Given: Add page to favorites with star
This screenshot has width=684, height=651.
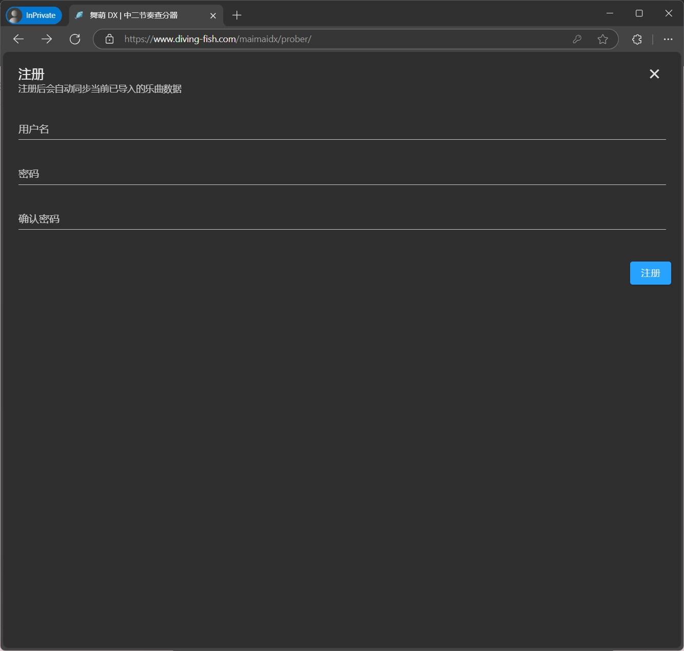Looking at the screenshot, I should click(603, 39).
